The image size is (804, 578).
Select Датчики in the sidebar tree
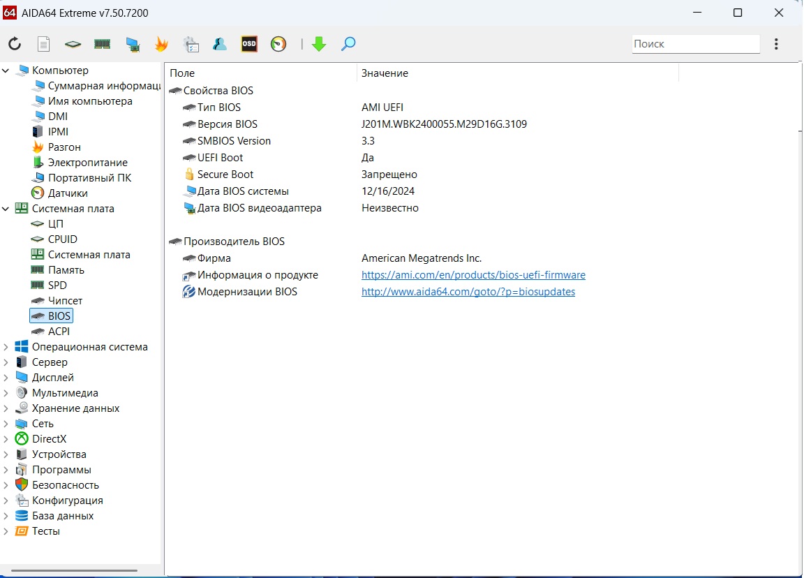click(x=68, y=193)
